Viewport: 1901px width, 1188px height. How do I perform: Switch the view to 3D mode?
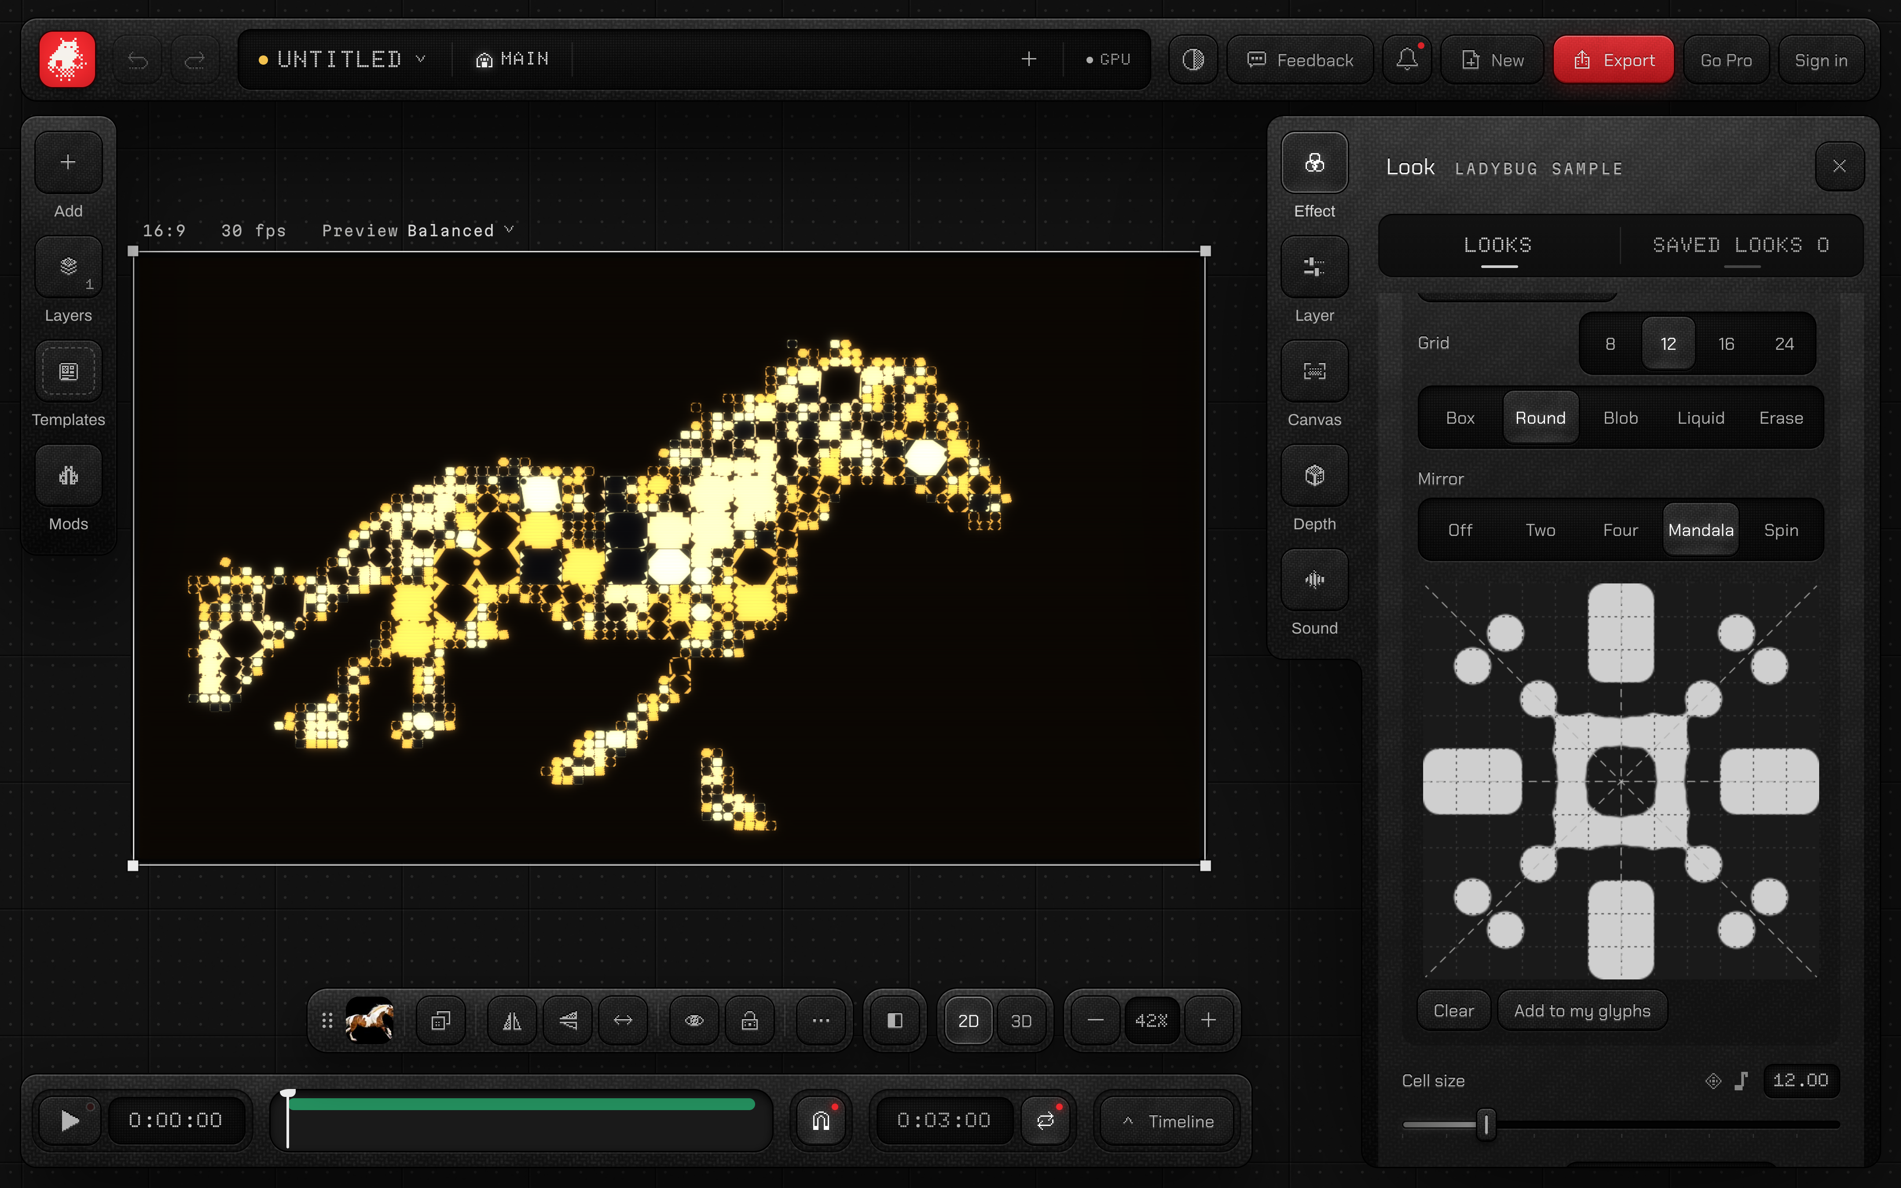[1020, 1021]
